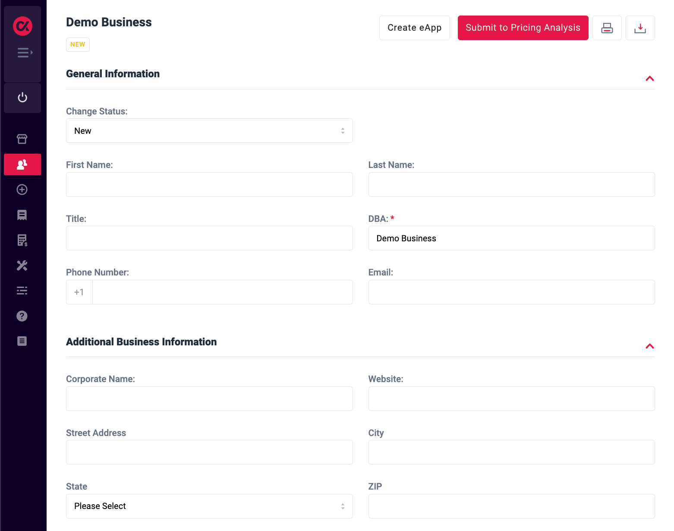Screen dimensions: 674x531
Task: Click the Demo Business page title
Action: point(109,22)
